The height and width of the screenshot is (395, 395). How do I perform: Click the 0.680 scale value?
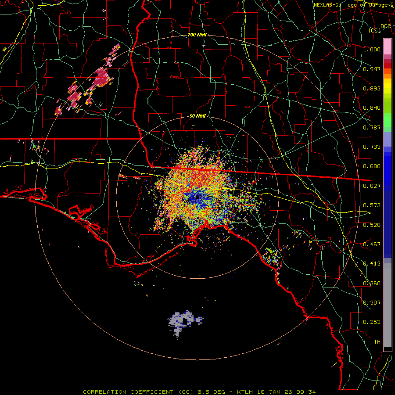click(372, 166)
